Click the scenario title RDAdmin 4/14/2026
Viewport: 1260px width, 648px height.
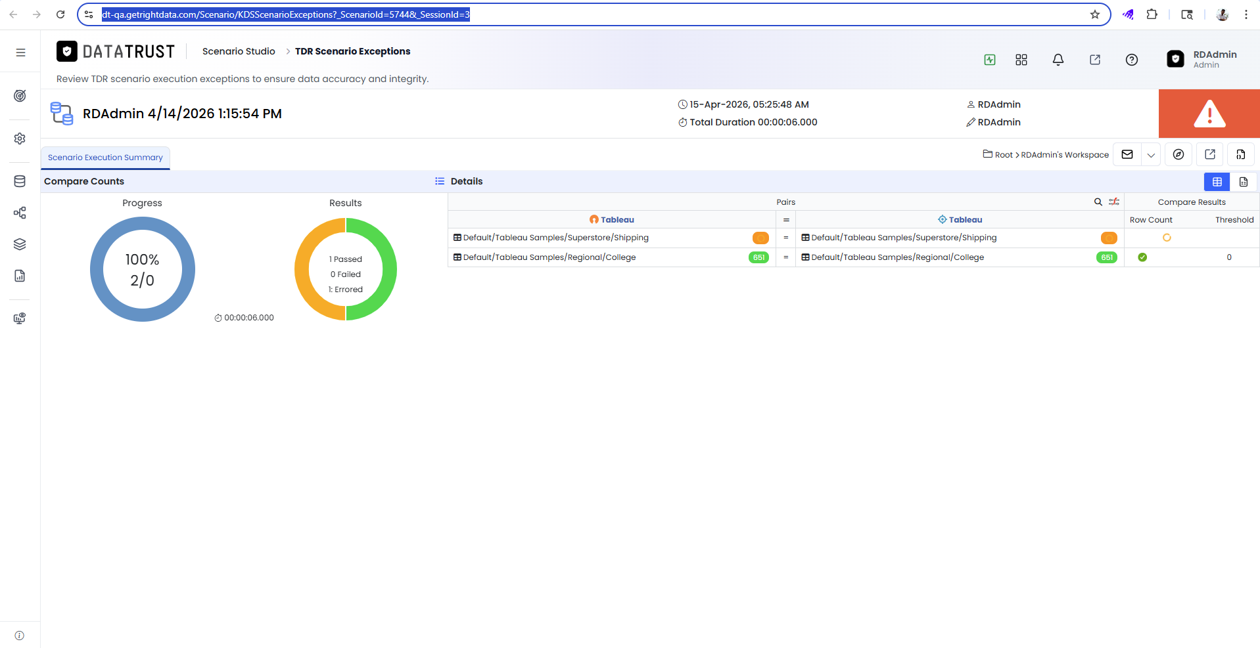pyautogui.click(x=182, y=114)
